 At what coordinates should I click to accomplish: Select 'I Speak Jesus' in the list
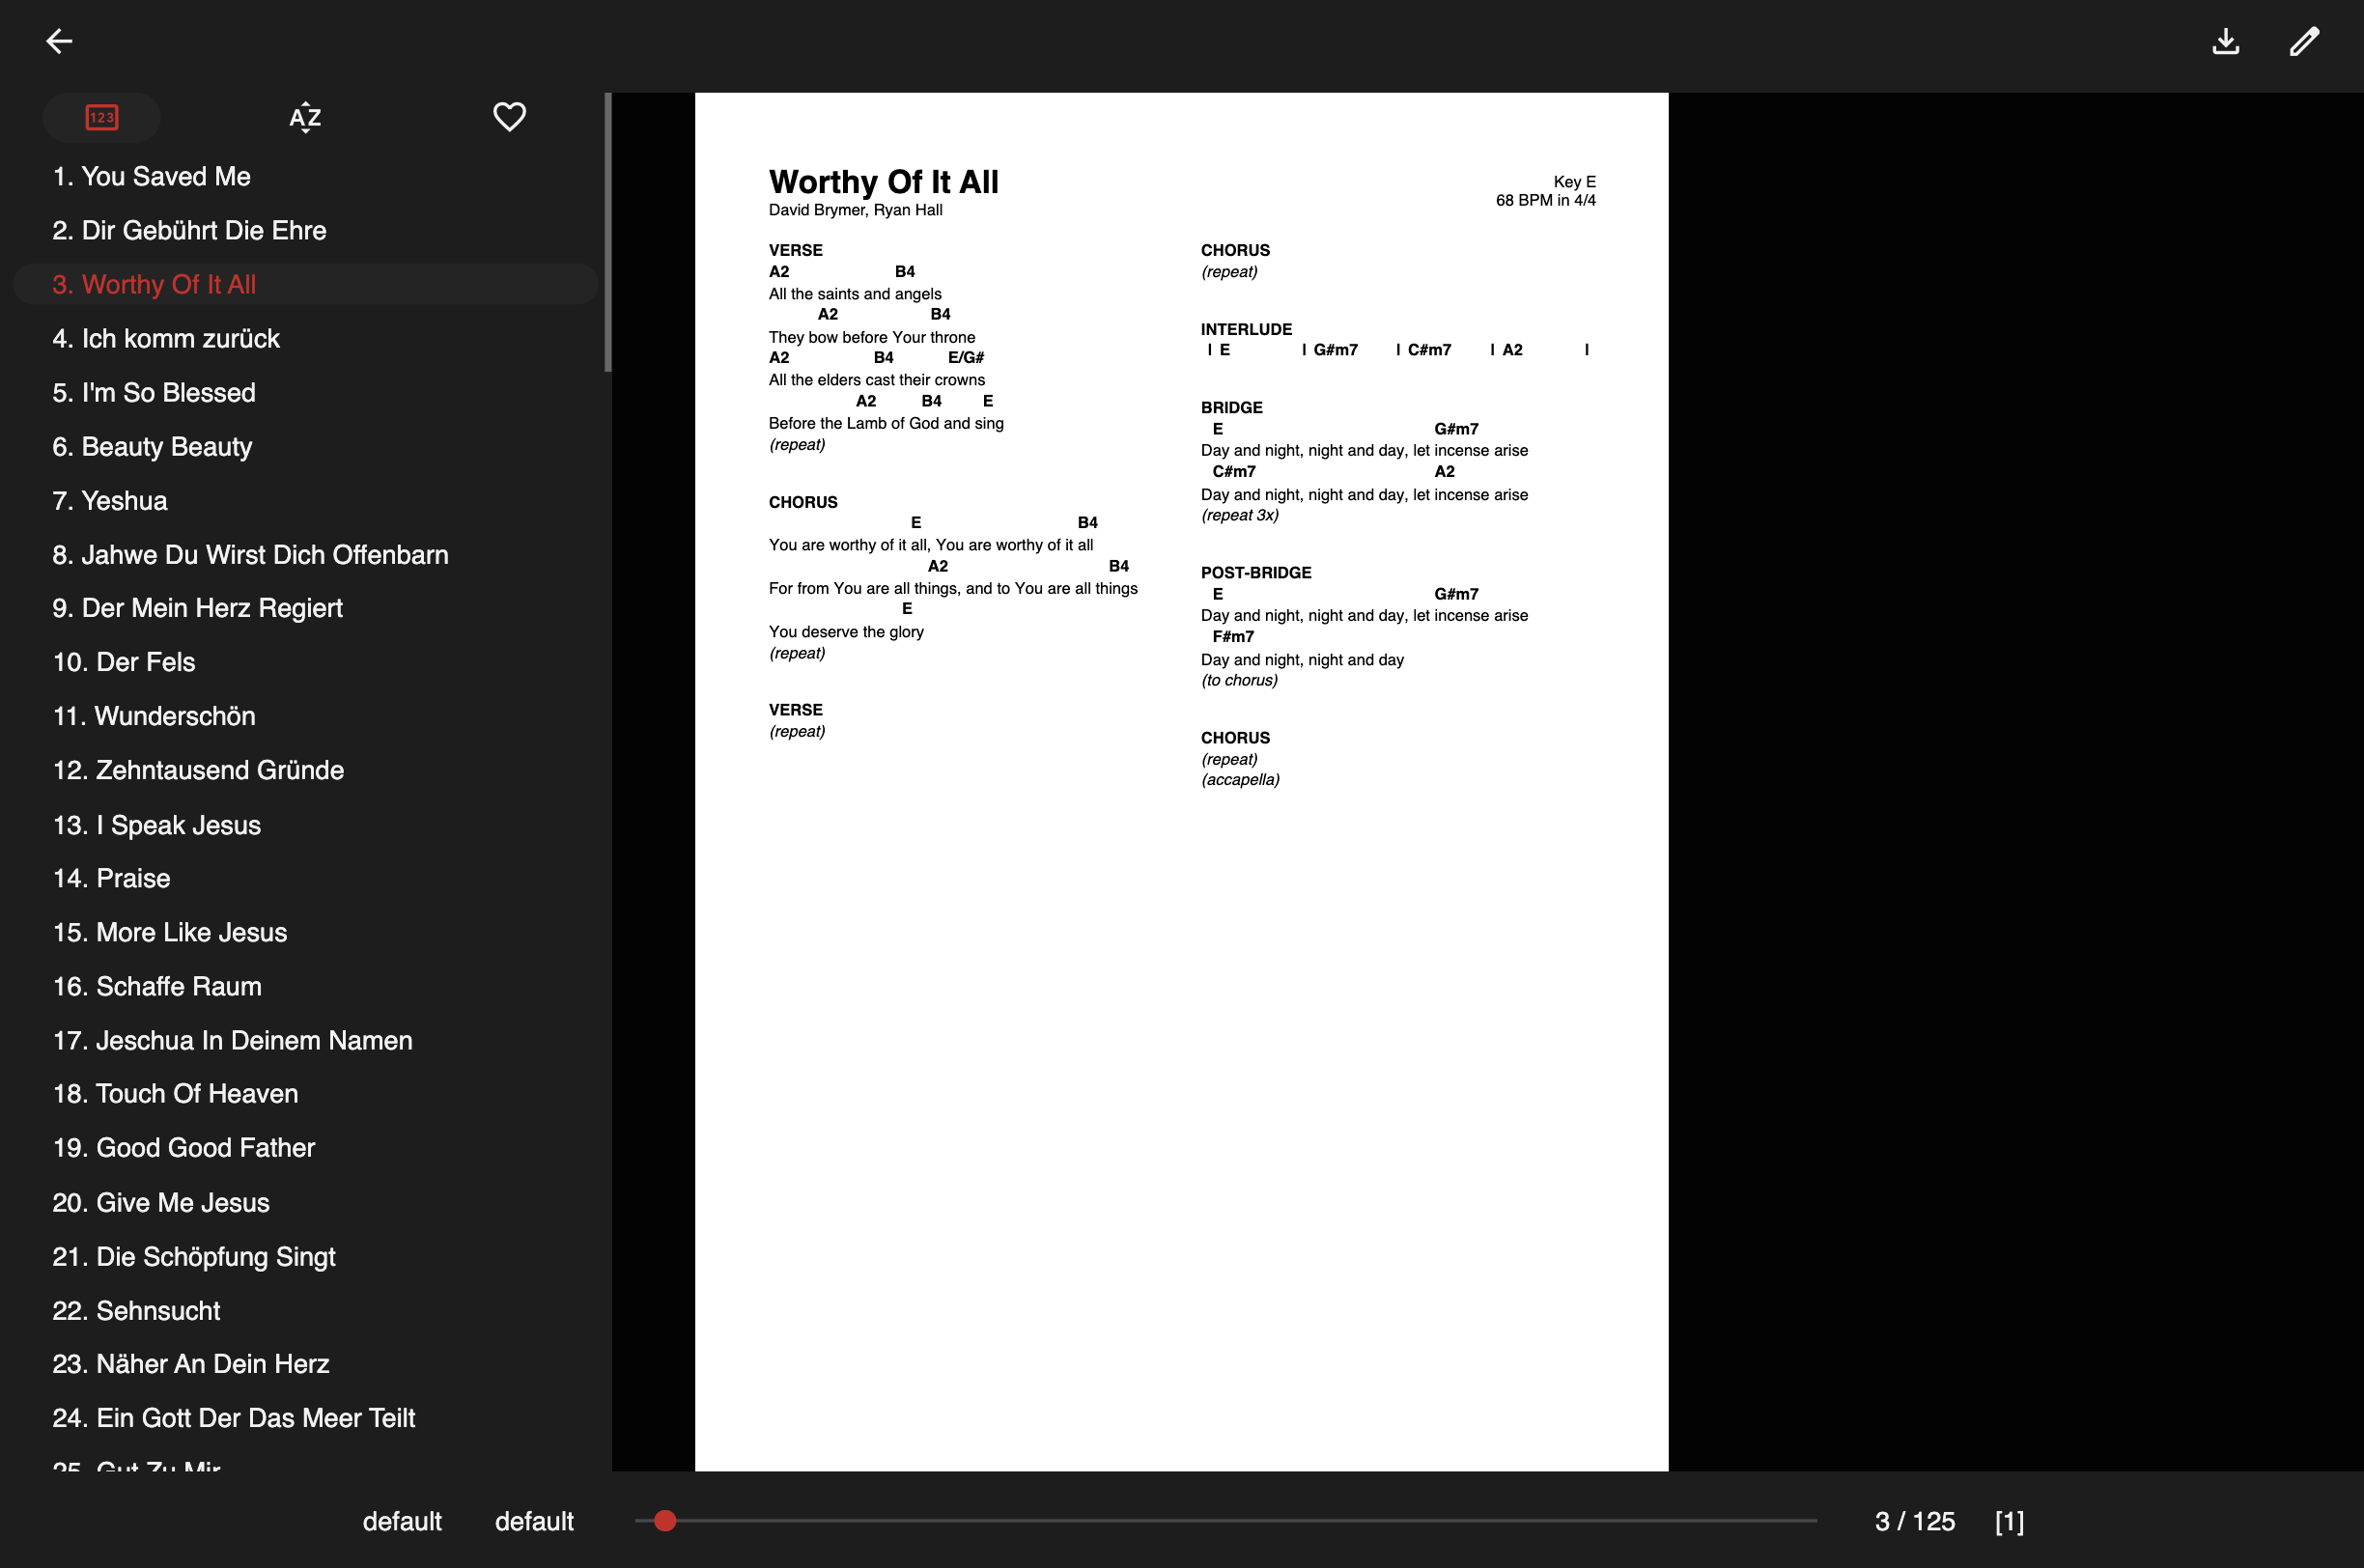(156, 824)
